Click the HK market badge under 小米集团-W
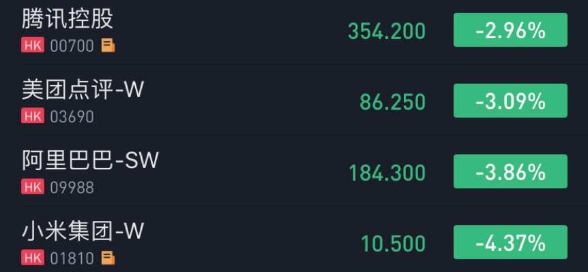 click(32, 258)
